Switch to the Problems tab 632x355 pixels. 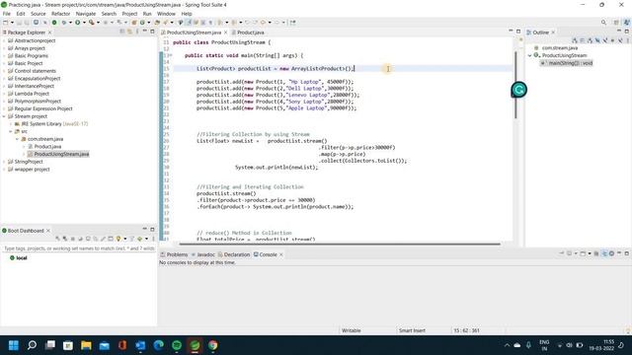coord(174,254)
